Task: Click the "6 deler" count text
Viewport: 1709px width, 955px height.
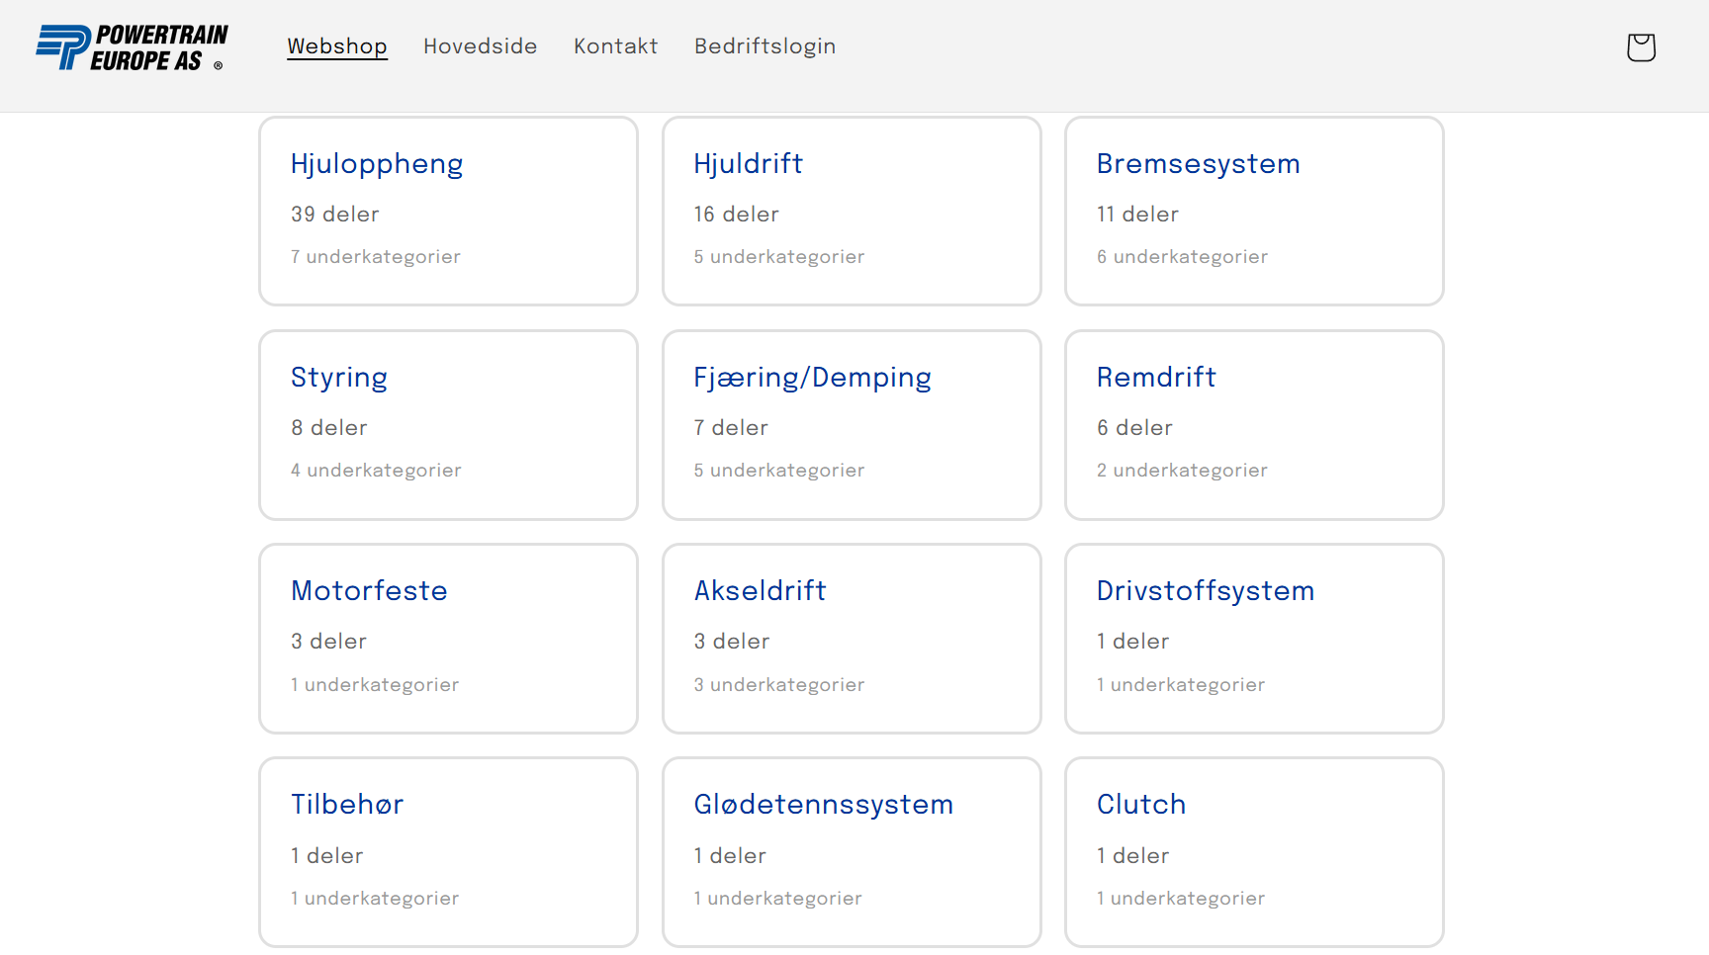Action: (1135, 428)
